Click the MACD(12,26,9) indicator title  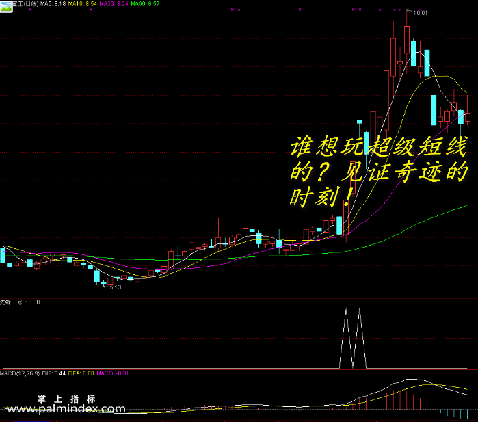click(20, 373)
